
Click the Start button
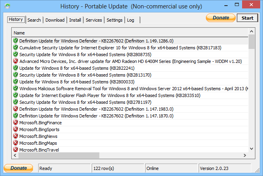(x=247, y=18)
